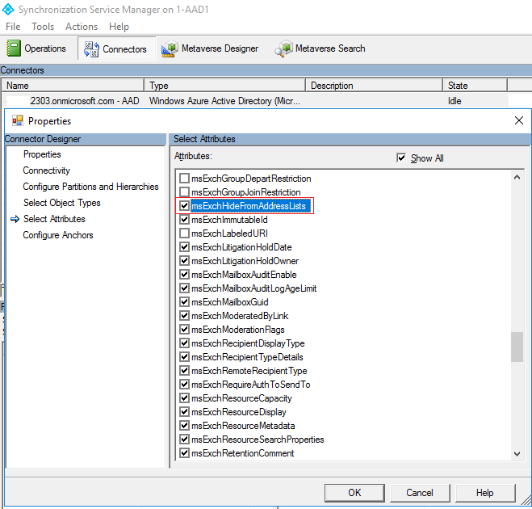Select Properties in Connector Designer
Image resolution: width=532 pixels, height=509 pixels.
42,154
